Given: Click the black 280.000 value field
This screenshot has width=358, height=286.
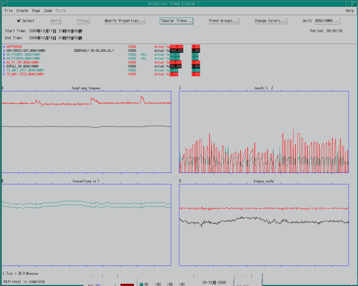Looking at the screenshot, I should tap(176, 66).
